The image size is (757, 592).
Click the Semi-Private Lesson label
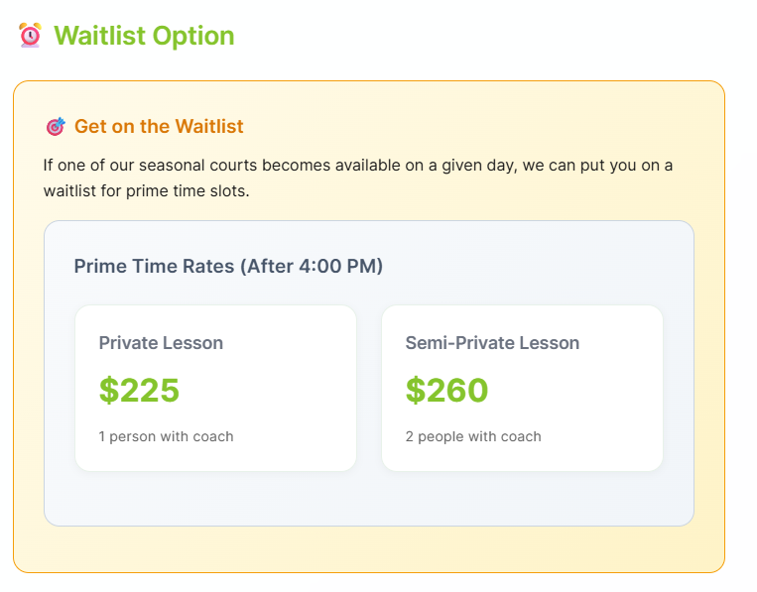pyautogui.click(x=492, y=343)
